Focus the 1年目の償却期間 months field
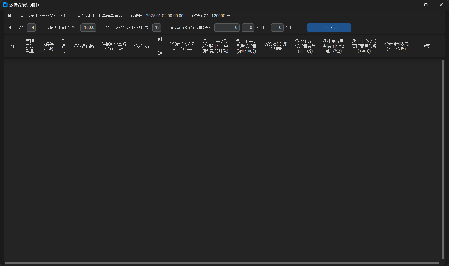Screen dimensions: 449x266 (157, 28)
